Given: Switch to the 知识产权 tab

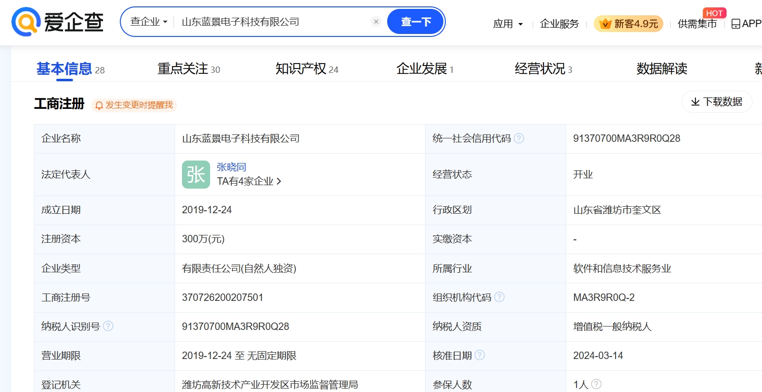Looking at the screenshot, I should coord(307,69).
